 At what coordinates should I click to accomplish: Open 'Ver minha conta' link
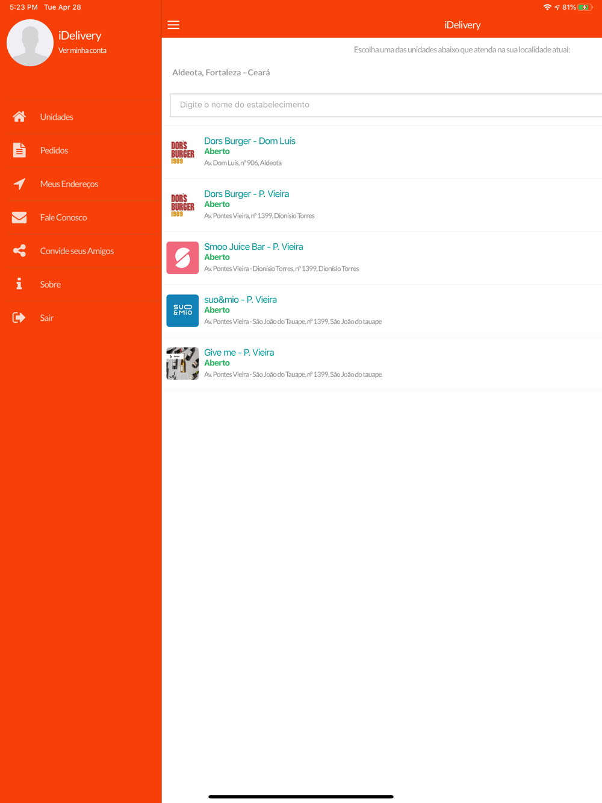[x=82, y=51]
